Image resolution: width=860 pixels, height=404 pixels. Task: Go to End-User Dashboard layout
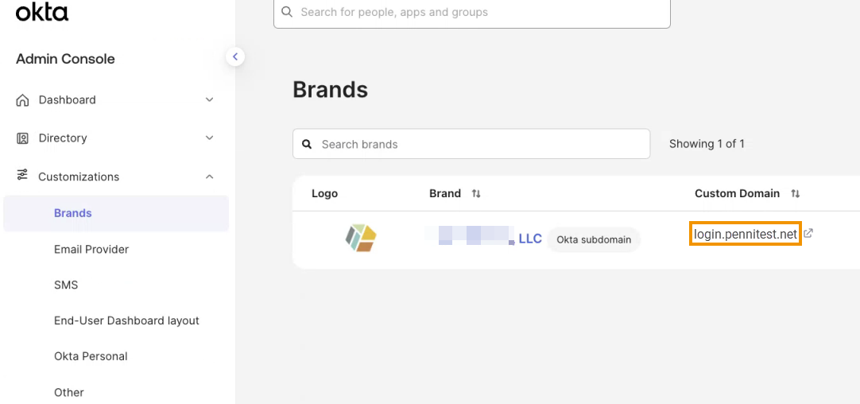coord(126,320)
